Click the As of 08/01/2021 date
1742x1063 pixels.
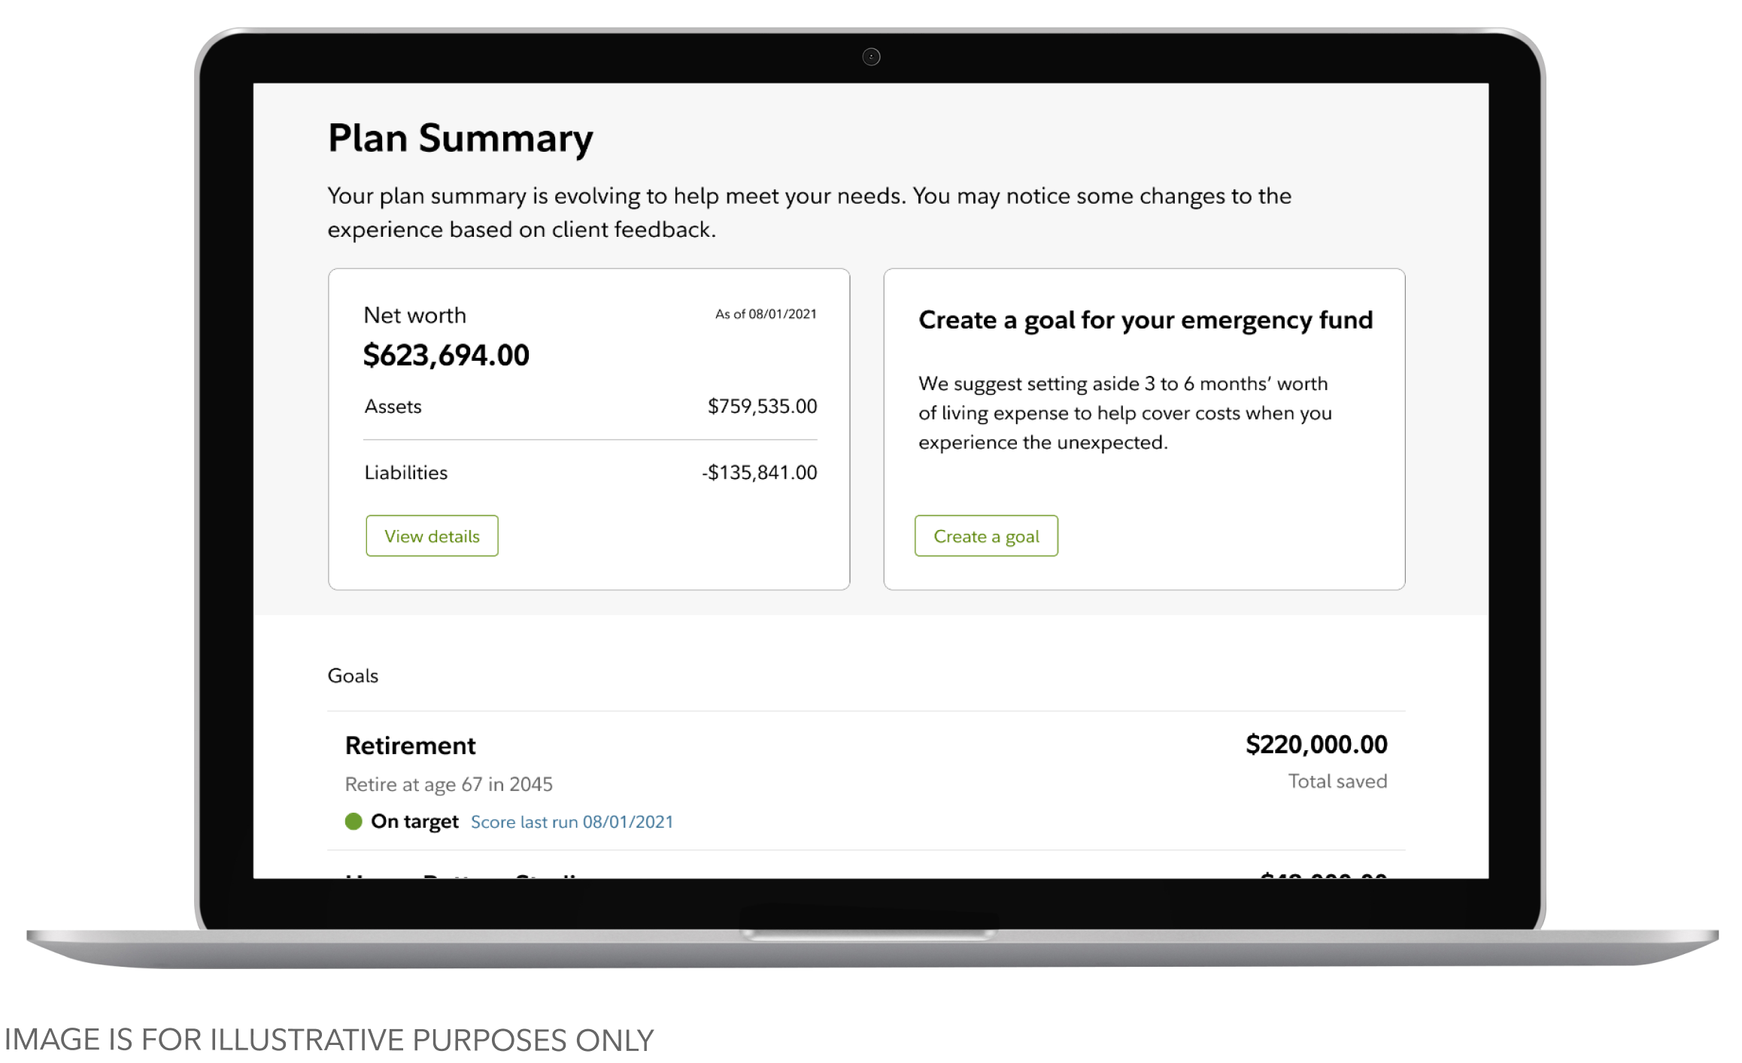coord(766,314)
